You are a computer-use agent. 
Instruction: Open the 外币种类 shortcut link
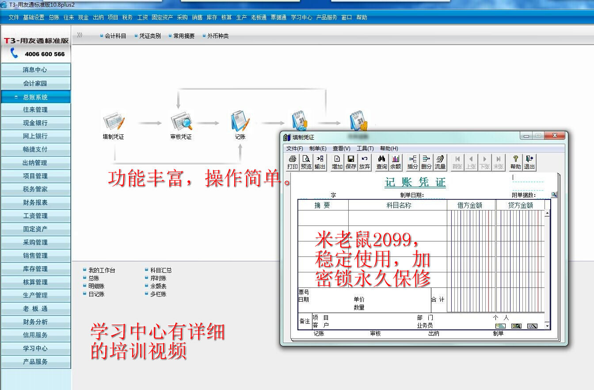pyautogui.click(x=218, y=36)
